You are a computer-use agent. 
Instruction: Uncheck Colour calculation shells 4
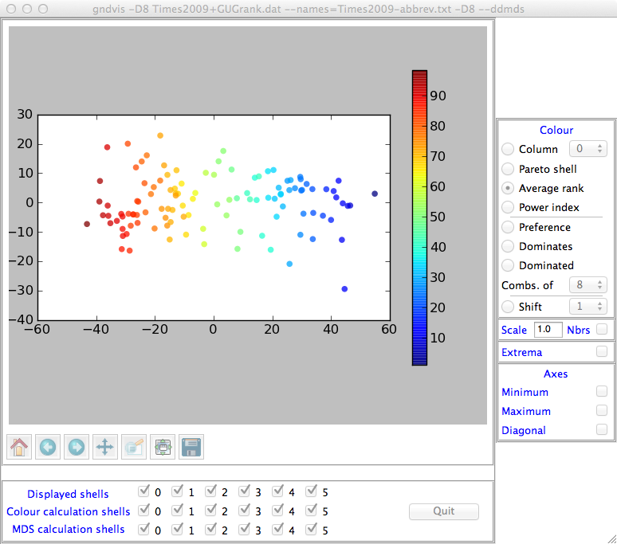coord(277,511)
